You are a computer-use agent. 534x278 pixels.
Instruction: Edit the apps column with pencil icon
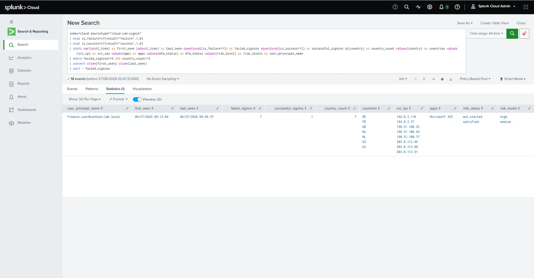[455, 108]
